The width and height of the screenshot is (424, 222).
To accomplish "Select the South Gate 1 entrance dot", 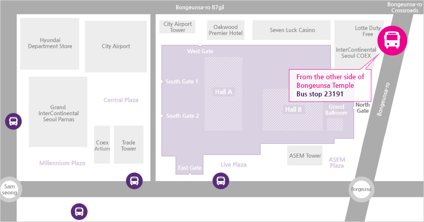I will click(162, 81).
